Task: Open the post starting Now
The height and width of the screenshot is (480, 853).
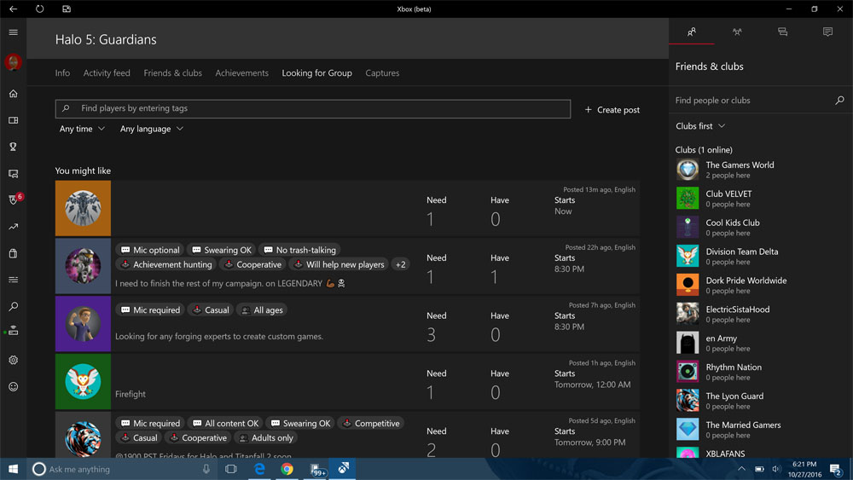Action: coord(347,209)
